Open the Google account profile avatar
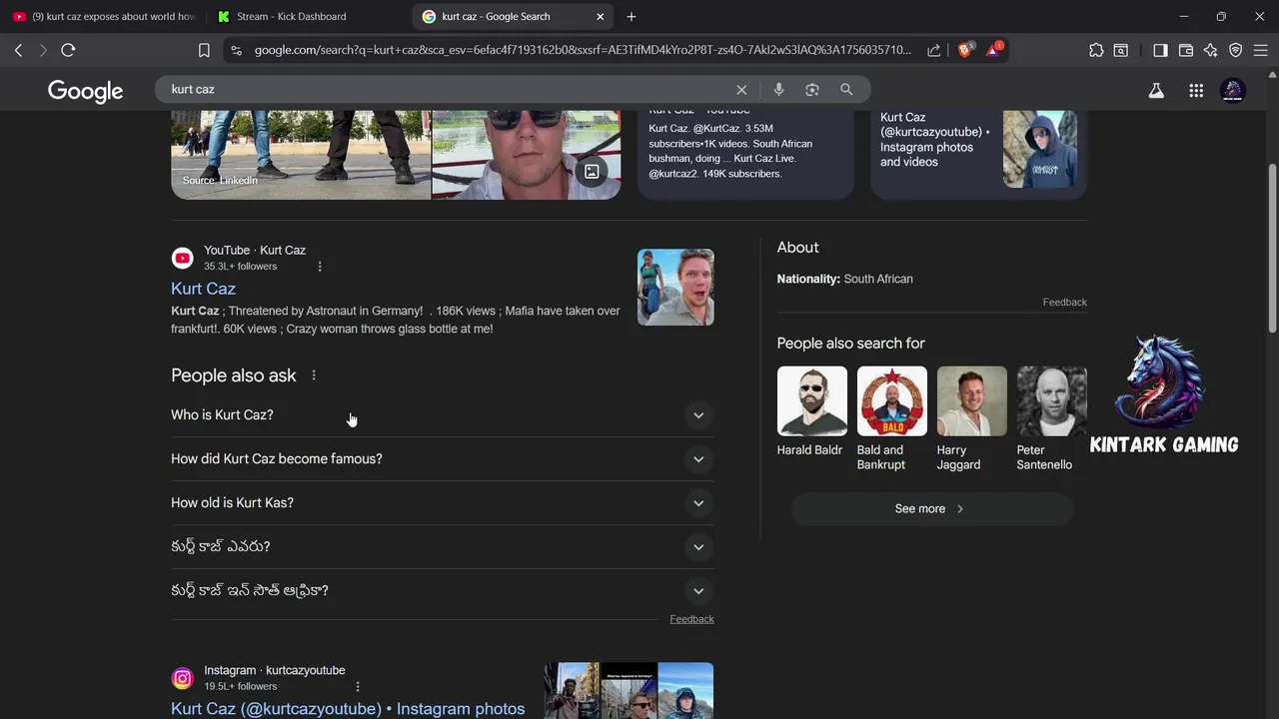This screenshot has height=719, width=1279. click(1233, 91)
